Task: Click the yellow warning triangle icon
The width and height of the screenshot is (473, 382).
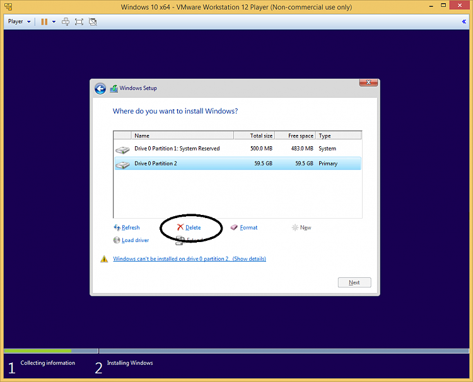Action: [104, 259]
